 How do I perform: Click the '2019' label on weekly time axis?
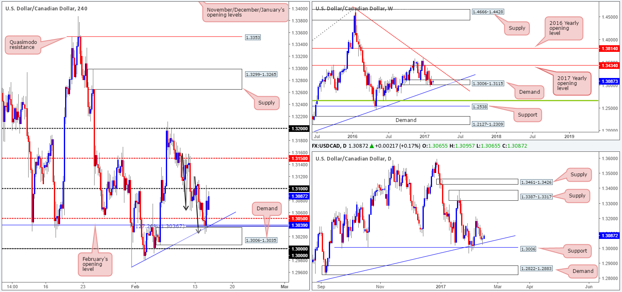(x=569, y=136)
